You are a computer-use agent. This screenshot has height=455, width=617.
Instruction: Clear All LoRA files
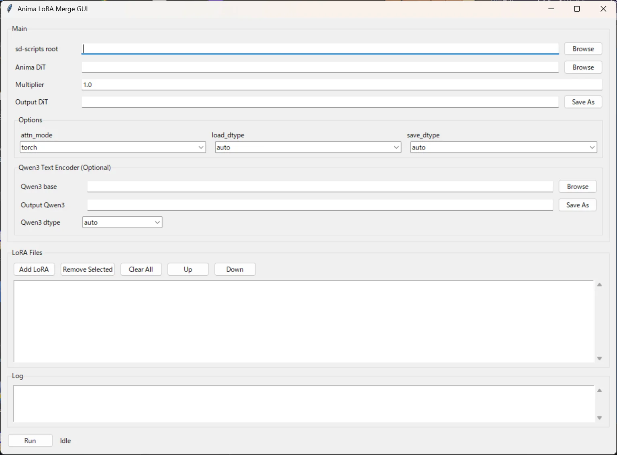coord(141,269)
